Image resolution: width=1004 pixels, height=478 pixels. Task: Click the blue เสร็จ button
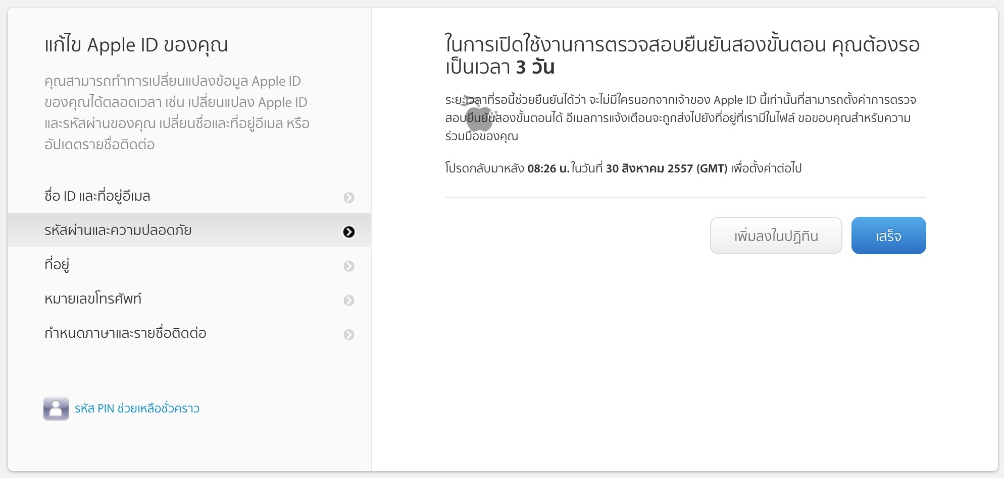(x=888, y=235)
